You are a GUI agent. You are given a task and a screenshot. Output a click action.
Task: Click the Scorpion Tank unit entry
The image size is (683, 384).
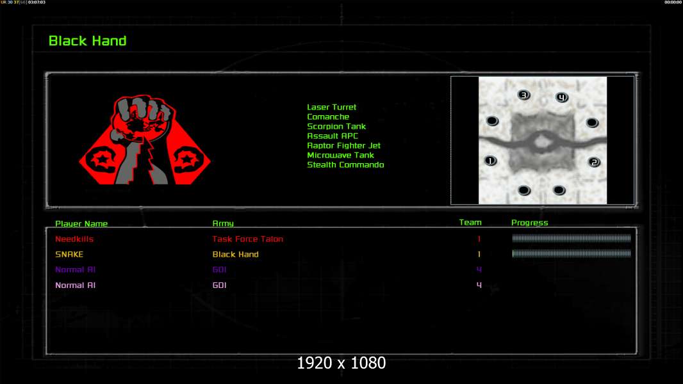click(336, 126)
